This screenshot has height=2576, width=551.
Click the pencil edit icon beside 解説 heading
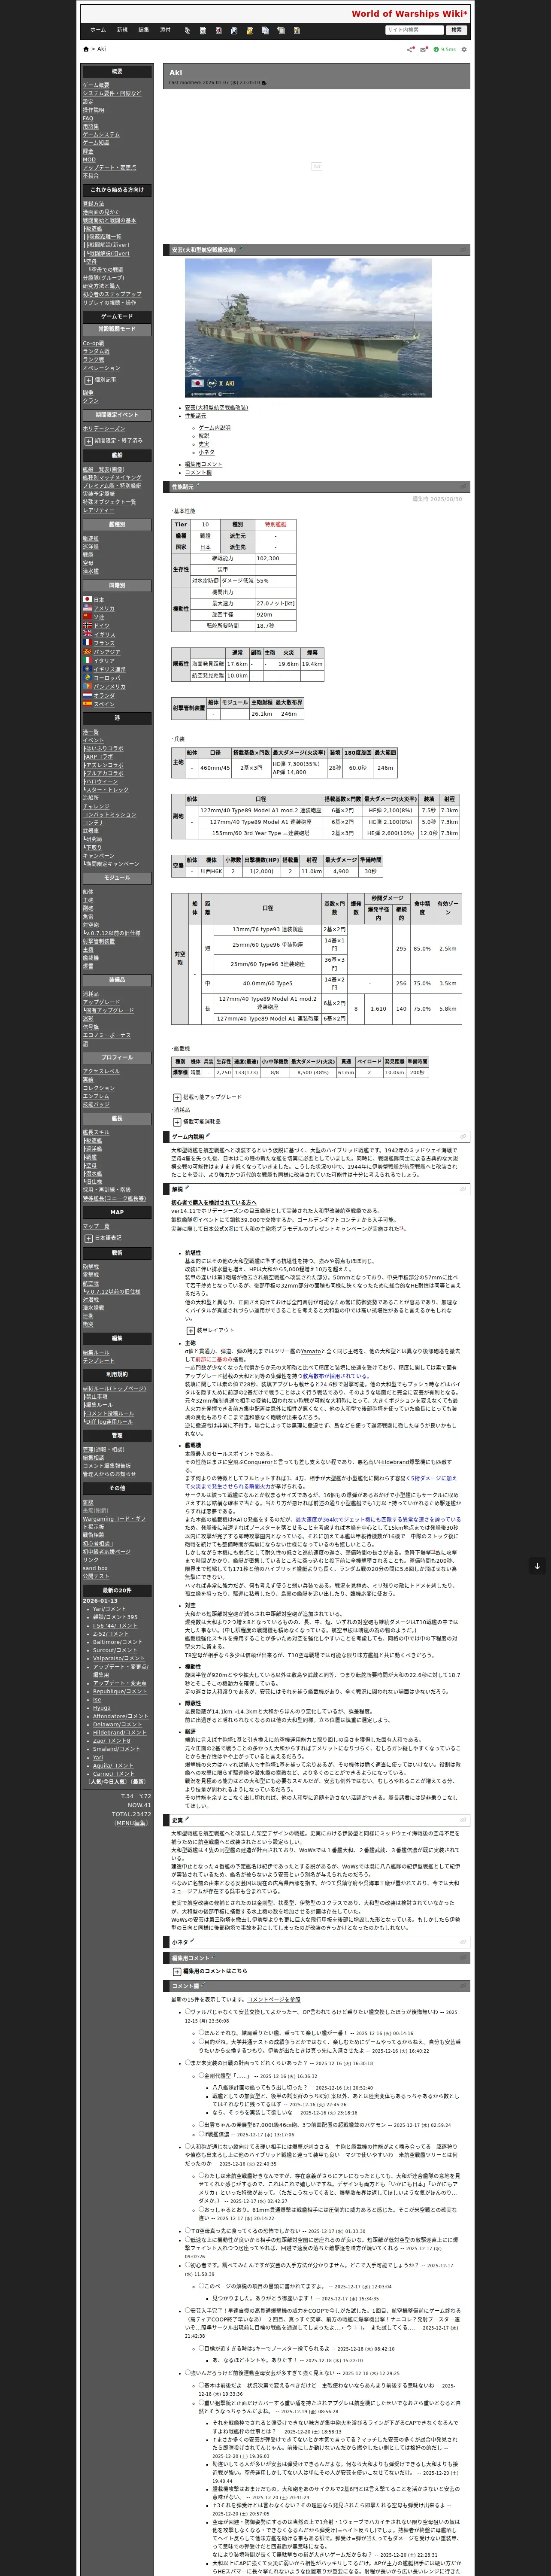(187, 1189)
